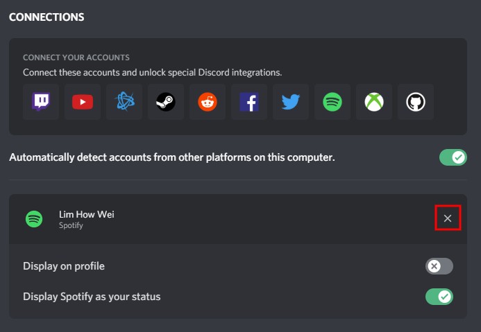Screen dimensions: 481x332
Task: Click the Connect Your Accounts label
Action: tap(76, 58)
